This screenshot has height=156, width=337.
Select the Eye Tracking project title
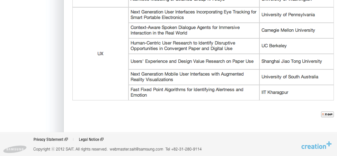pyautogui.click(x=193, y=15)
